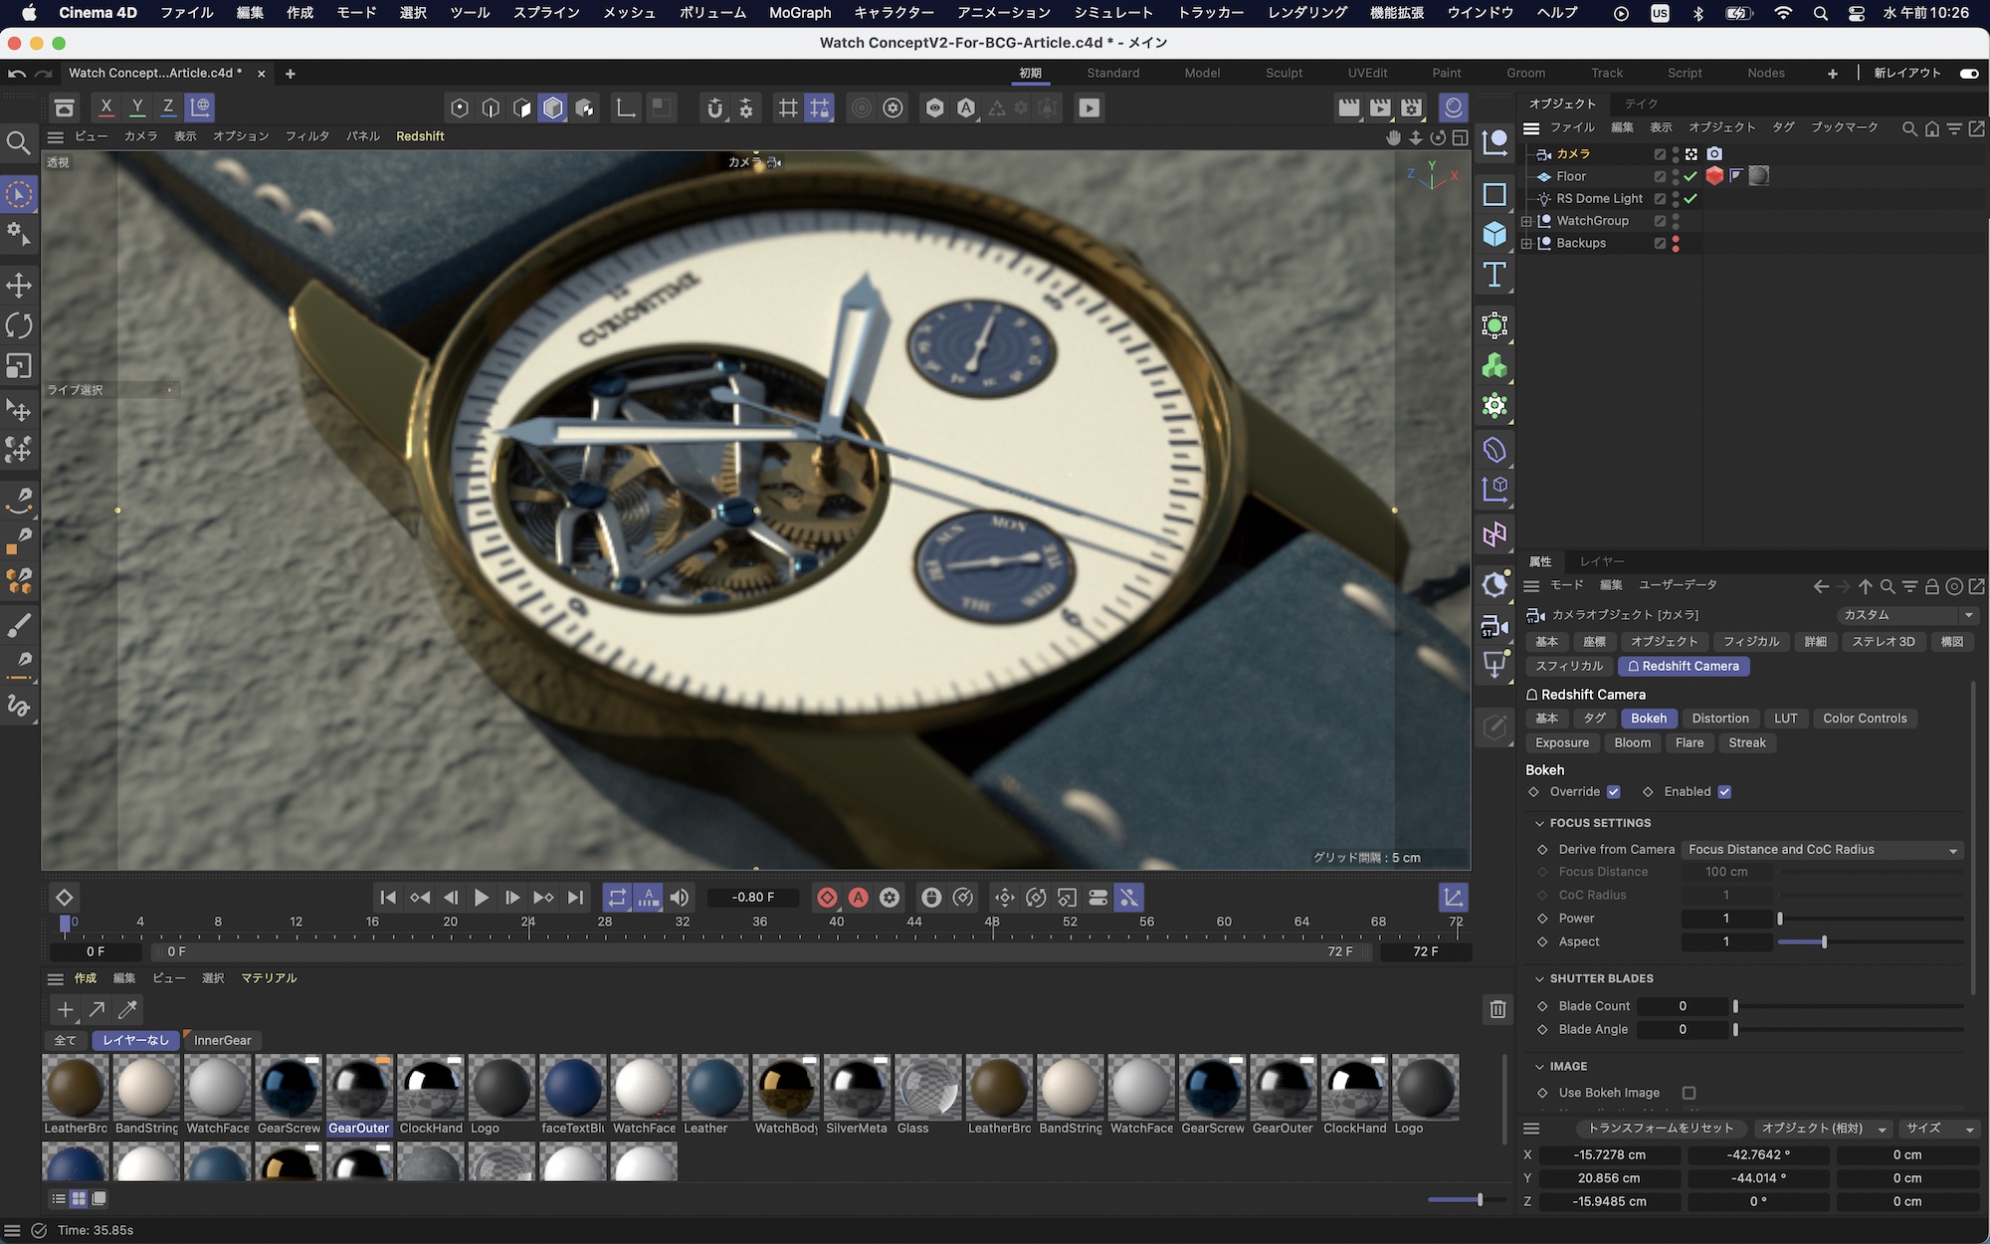Screen dimensions: 1990x1244
Task: Disable the Bokeh Enabled checkbox
Action: [x=1724, y=792]
